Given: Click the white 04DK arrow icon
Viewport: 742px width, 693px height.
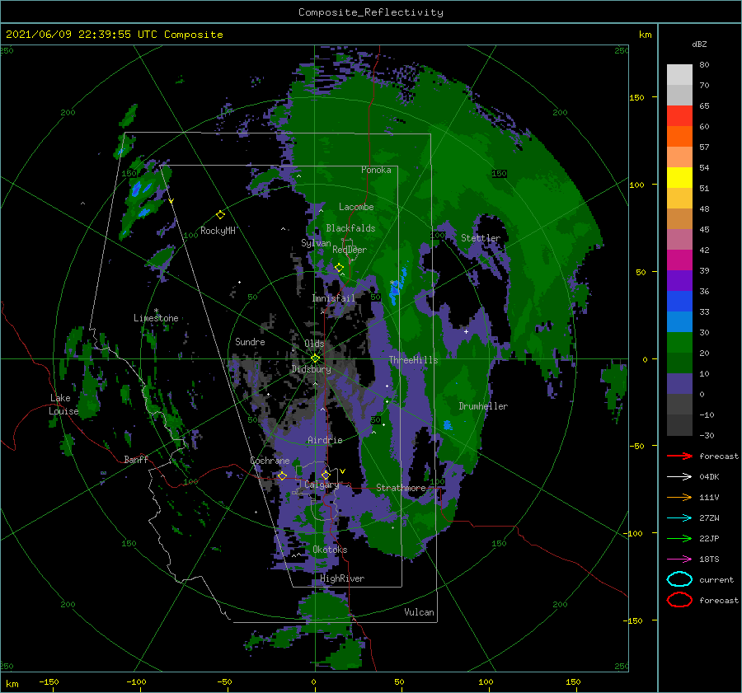Looking at the screenshot, I should [679, 476].
